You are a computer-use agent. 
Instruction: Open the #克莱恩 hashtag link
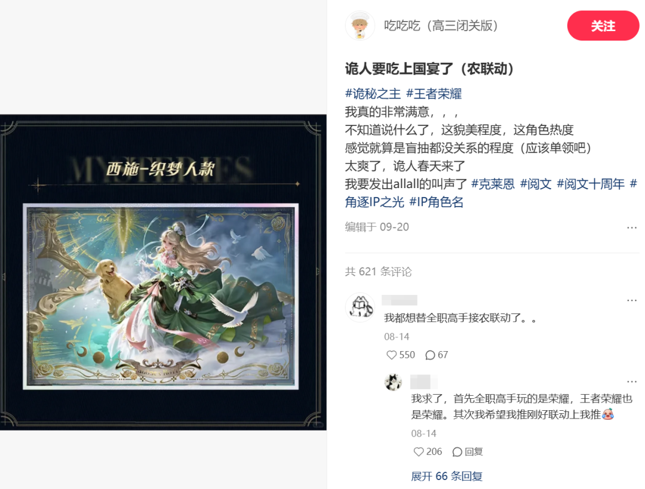pos(493,184)
